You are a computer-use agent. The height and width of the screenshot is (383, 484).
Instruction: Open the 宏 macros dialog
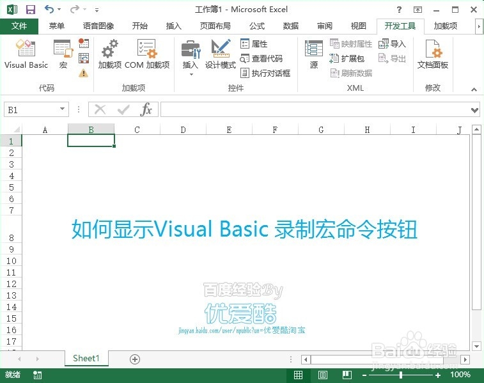[63, 54]
